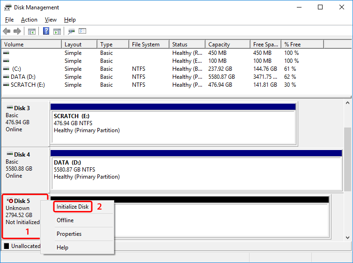Open Properties from the context menu
Image resolution: width=353 pixels, height=263 pixels.
69,234
